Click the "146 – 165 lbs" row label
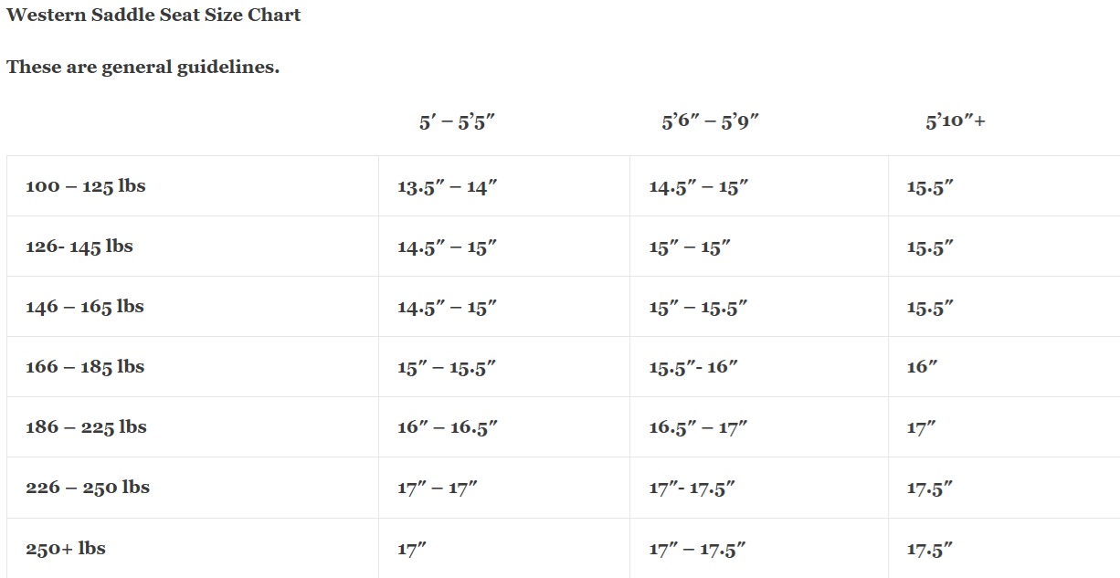 tap(84, 307)
